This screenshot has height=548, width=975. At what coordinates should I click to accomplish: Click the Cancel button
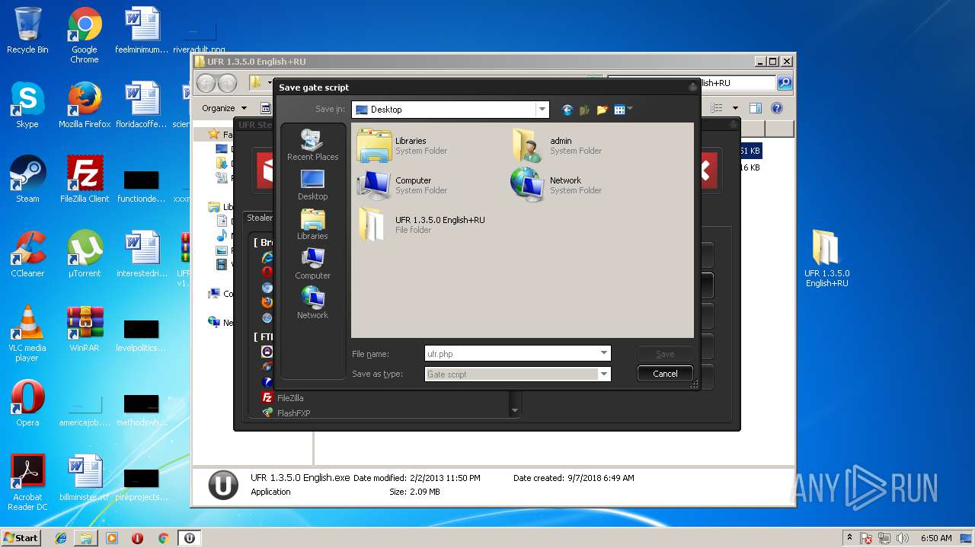[665, 374]
